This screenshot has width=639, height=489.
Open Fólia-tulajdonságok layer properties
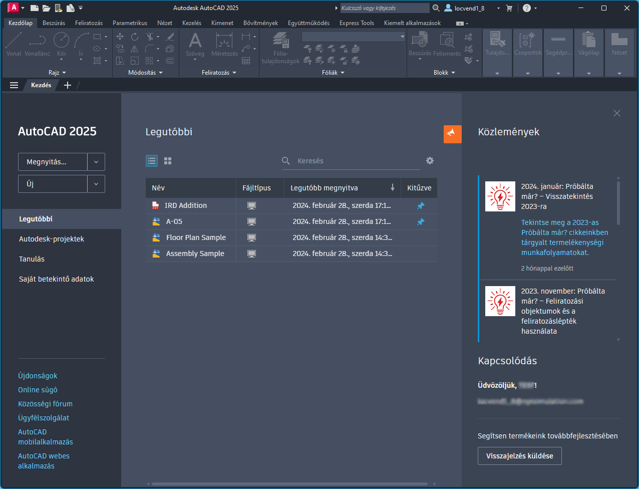point(280,48)
